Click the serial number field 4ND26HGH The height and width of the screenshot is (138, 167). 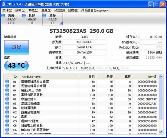click(x=84, y=42)
